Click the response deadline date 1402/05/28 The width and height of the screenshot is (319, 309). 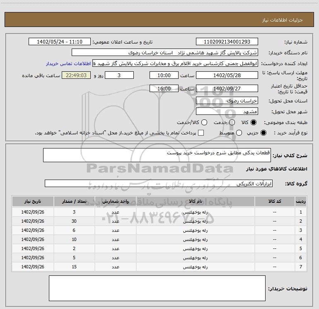pos(227,75)
